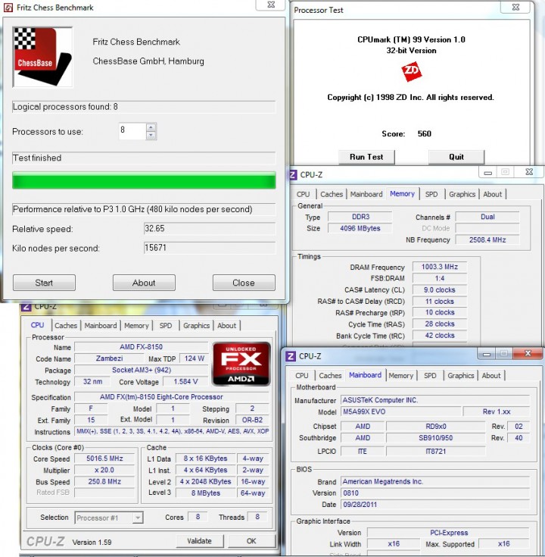Open the Graphics tab in the CPU-Z CPU window

(x=196, y=325)
